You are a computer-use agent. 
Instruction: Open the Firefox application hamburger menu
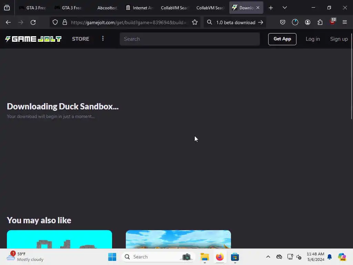pyautogui.click(x=345, y=22)
